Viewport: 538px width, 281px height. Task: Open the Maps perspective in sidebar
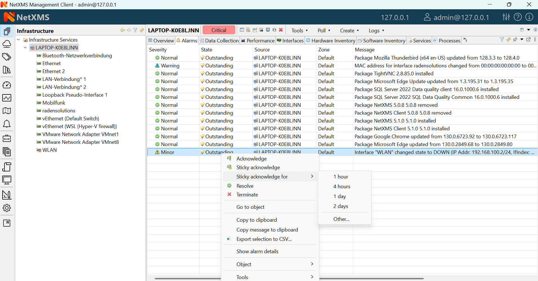pos(7,111)
